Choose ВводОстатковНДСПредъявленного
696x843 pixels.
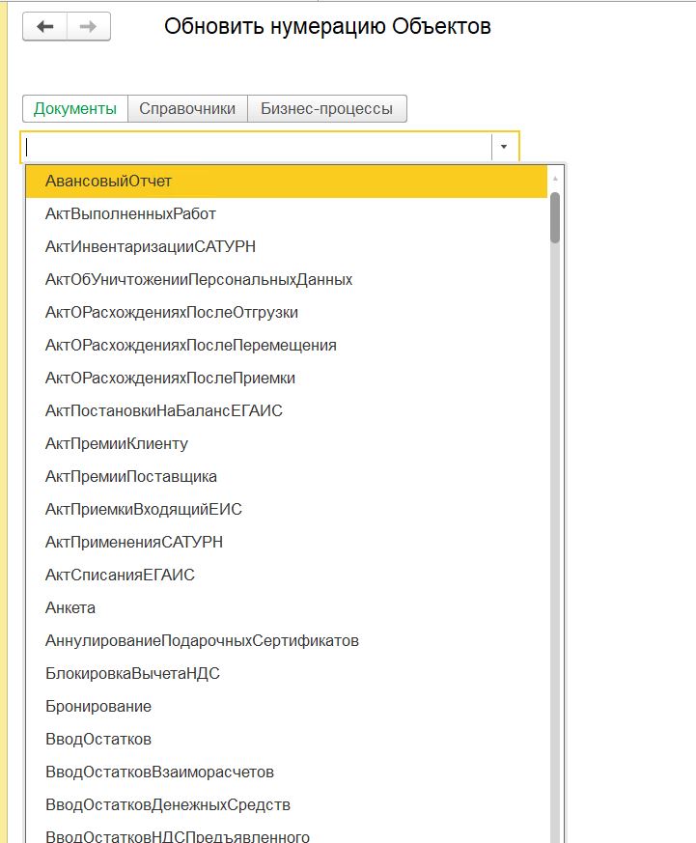coord(287,833)
